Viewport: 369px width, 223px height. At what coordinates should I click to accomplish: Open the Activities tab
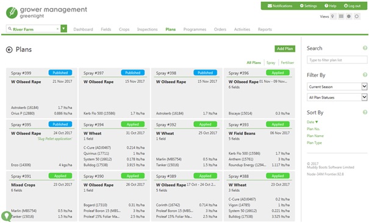coord(242,29)
